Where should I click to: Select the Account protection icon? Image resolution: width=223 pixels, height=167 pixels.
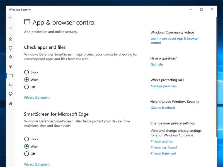coord(10,57)
